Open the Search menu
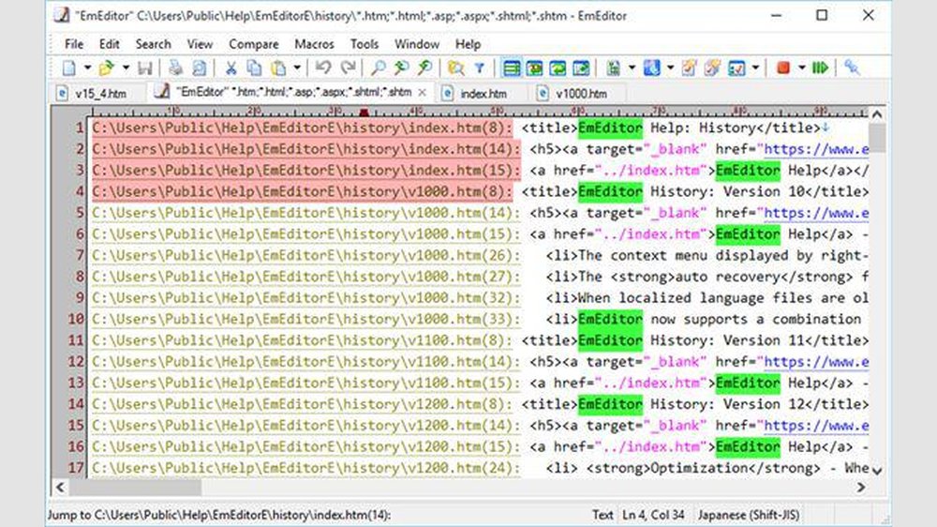This screenshot has width=937, height=527. pyautogui.click(x=153, y=44)
